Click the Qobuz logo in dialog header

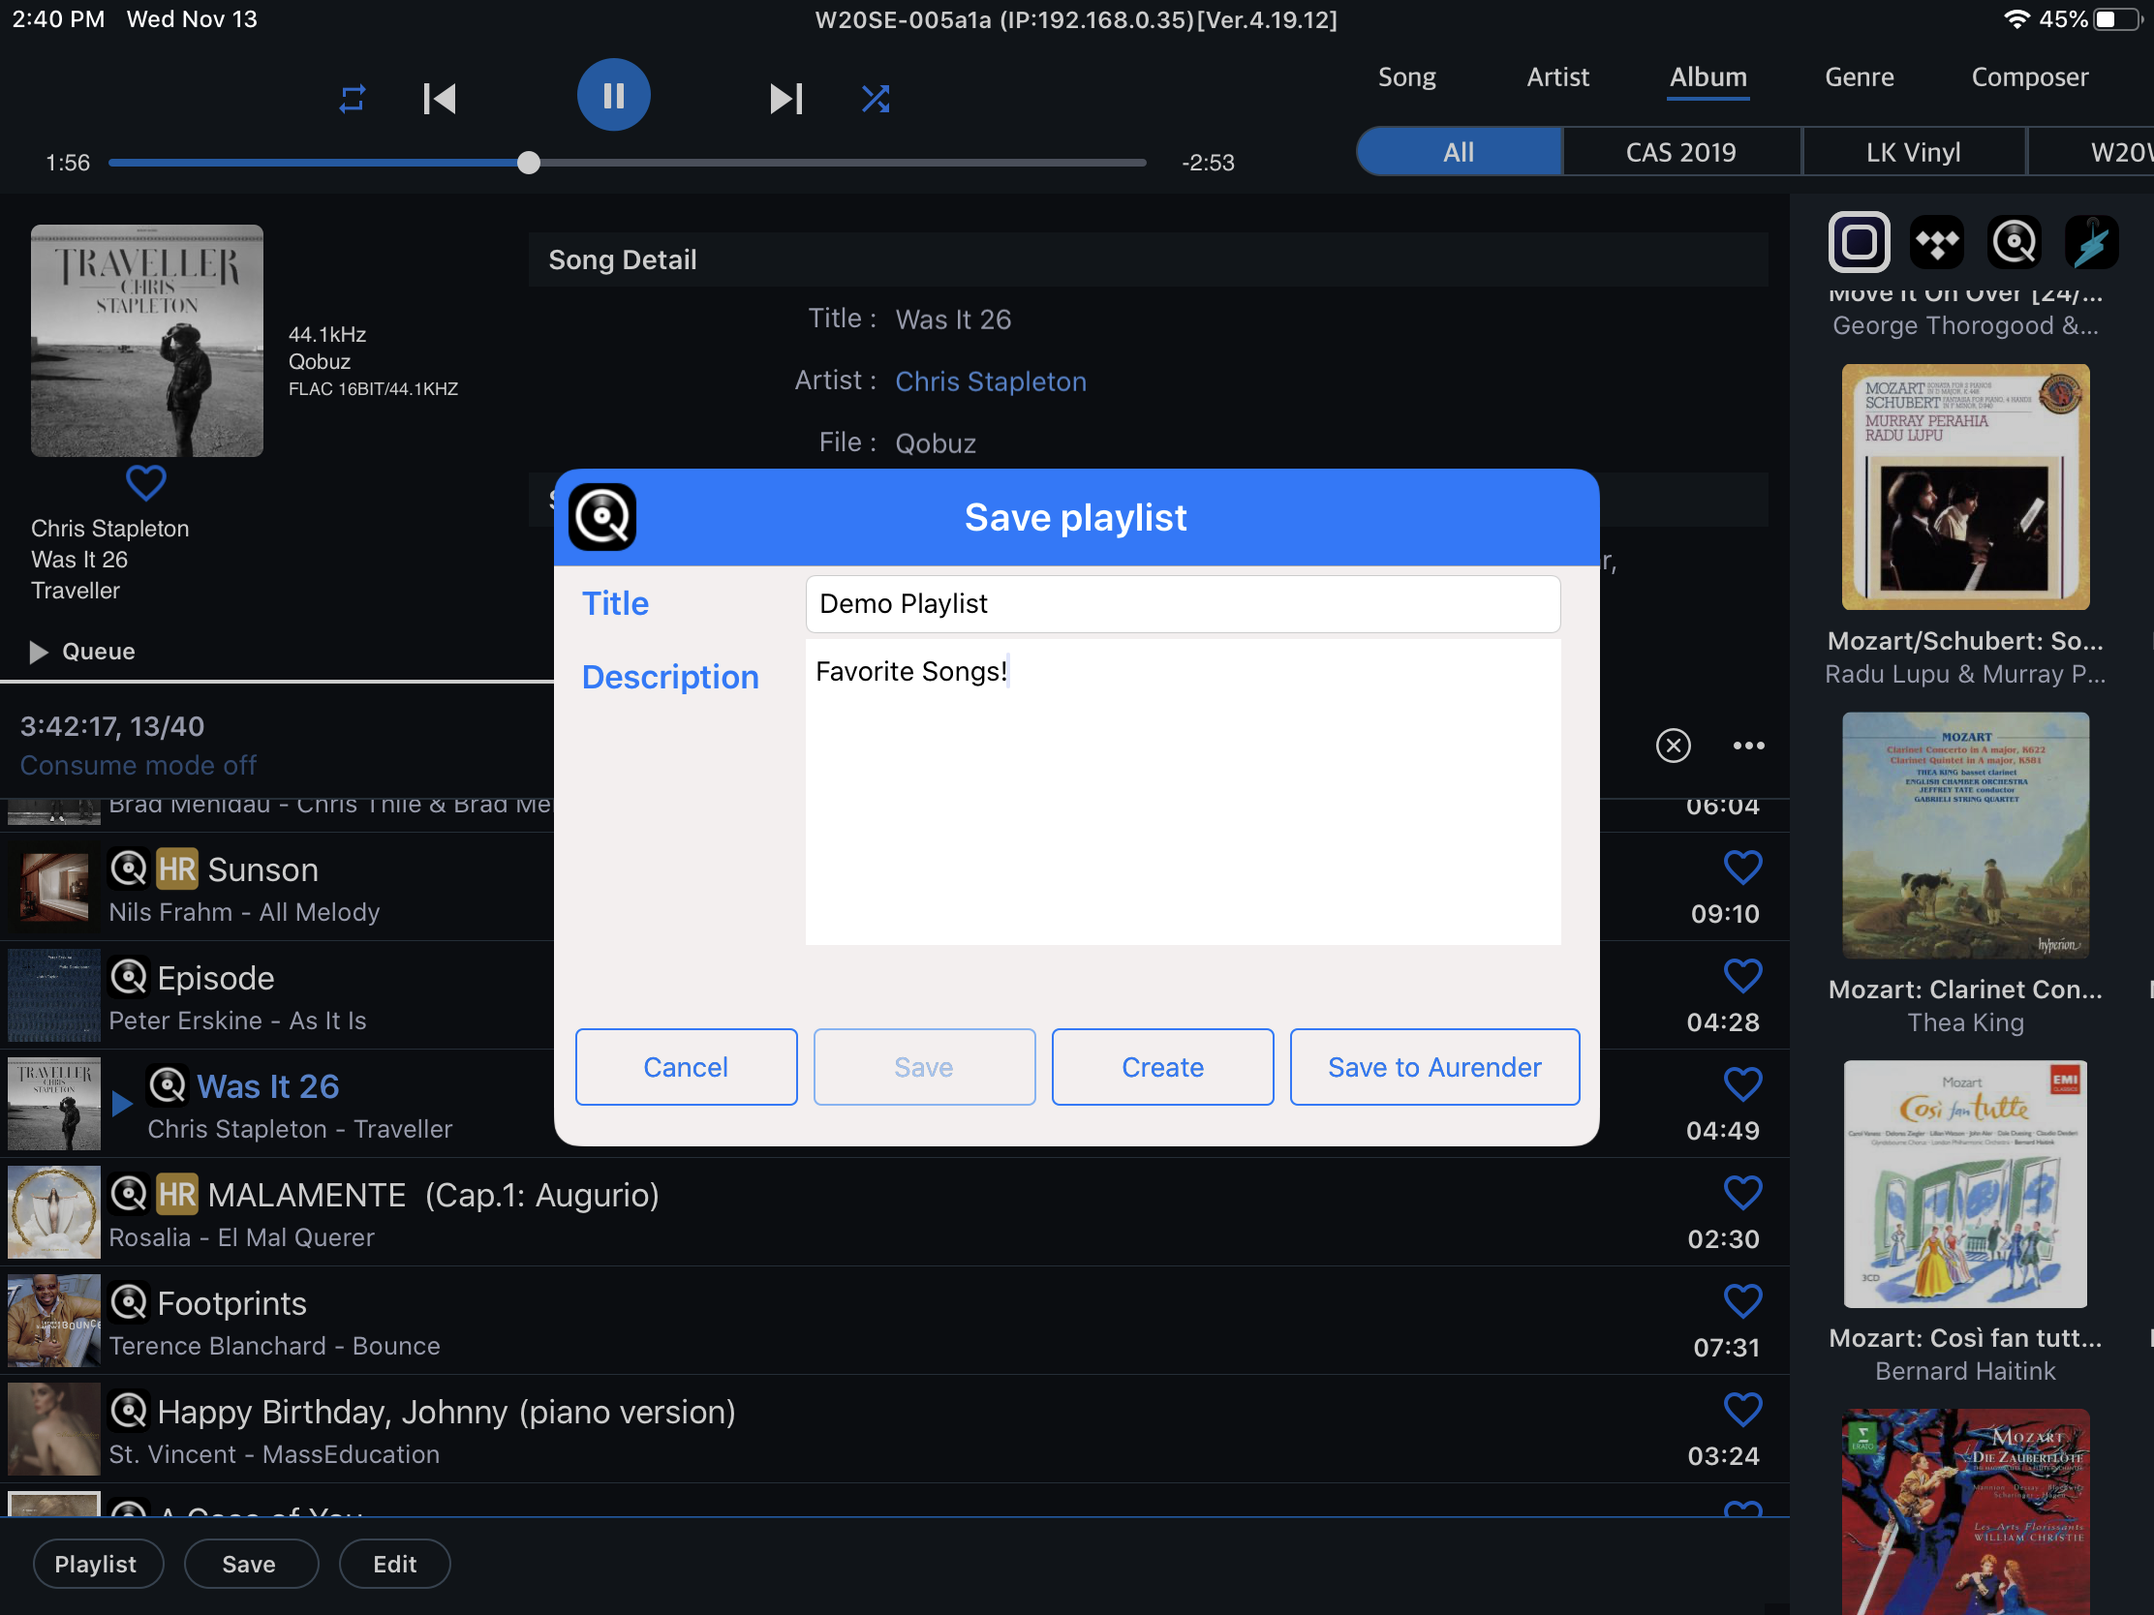coord(601,517)
